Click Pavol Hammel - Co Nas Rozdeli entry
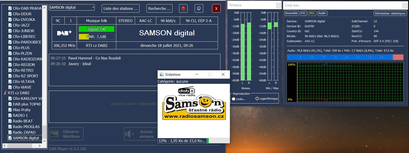 tap(94, 58)
